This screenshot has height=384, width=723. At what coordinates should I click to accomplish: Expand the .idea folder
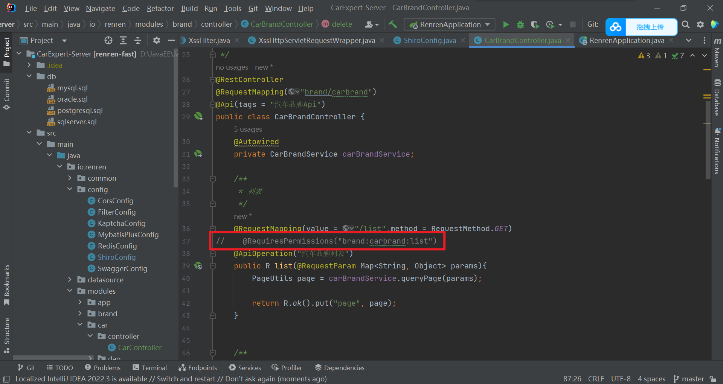click(x=29, y=65)
